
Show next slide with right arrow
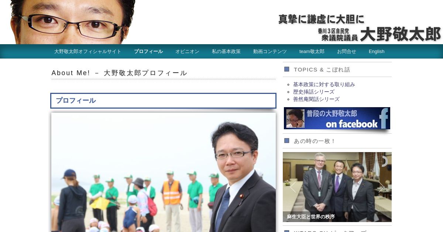coord(381,187)
